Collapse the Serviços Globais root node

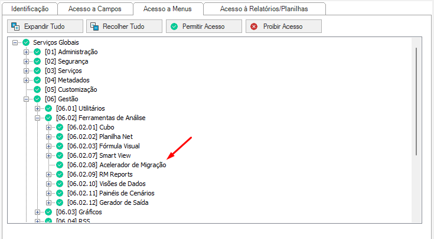15,42
